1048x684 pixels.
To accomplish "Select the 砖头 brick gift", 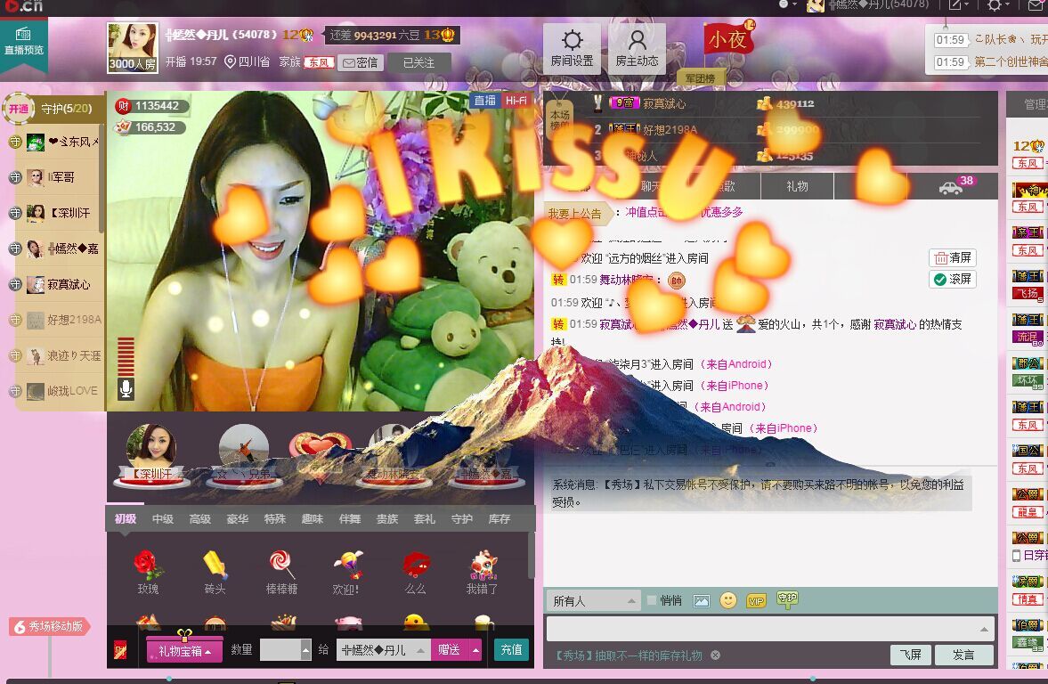I will click(x=215, y=573).
